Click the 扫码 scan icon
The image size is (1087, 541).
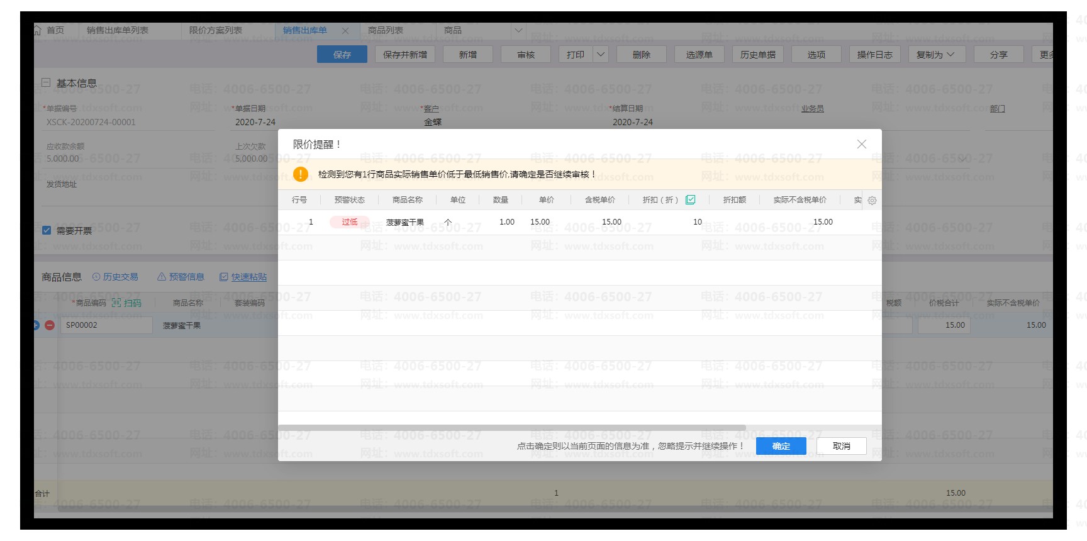[117, 303]
